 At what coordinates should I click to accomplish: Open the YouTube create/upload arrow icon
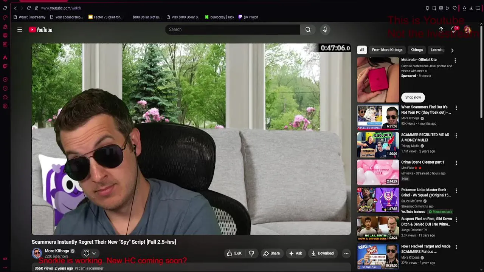point(441,29)
